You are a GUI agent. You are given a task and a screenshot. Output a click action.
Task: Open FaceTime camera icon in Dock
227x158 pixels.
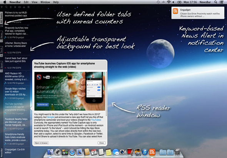(x=123, y=152)
